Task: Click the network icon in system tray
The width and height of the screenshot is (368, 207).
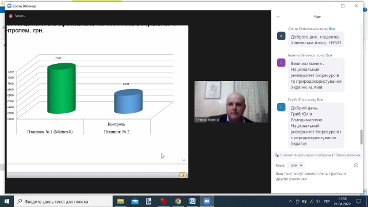Action: coord(312,201)
